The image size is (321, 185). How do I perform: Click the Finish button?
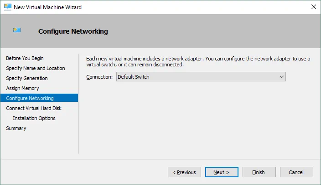pos(259,172)
